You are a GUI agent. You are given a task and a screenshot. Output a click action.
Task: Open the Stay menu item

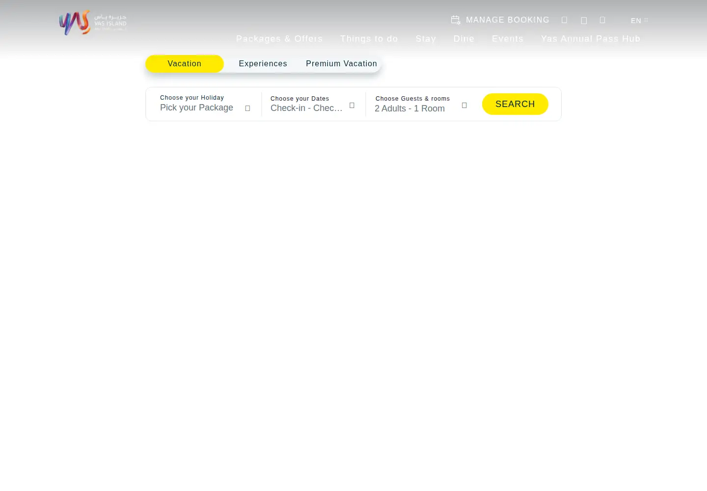[x=426, y=39]
